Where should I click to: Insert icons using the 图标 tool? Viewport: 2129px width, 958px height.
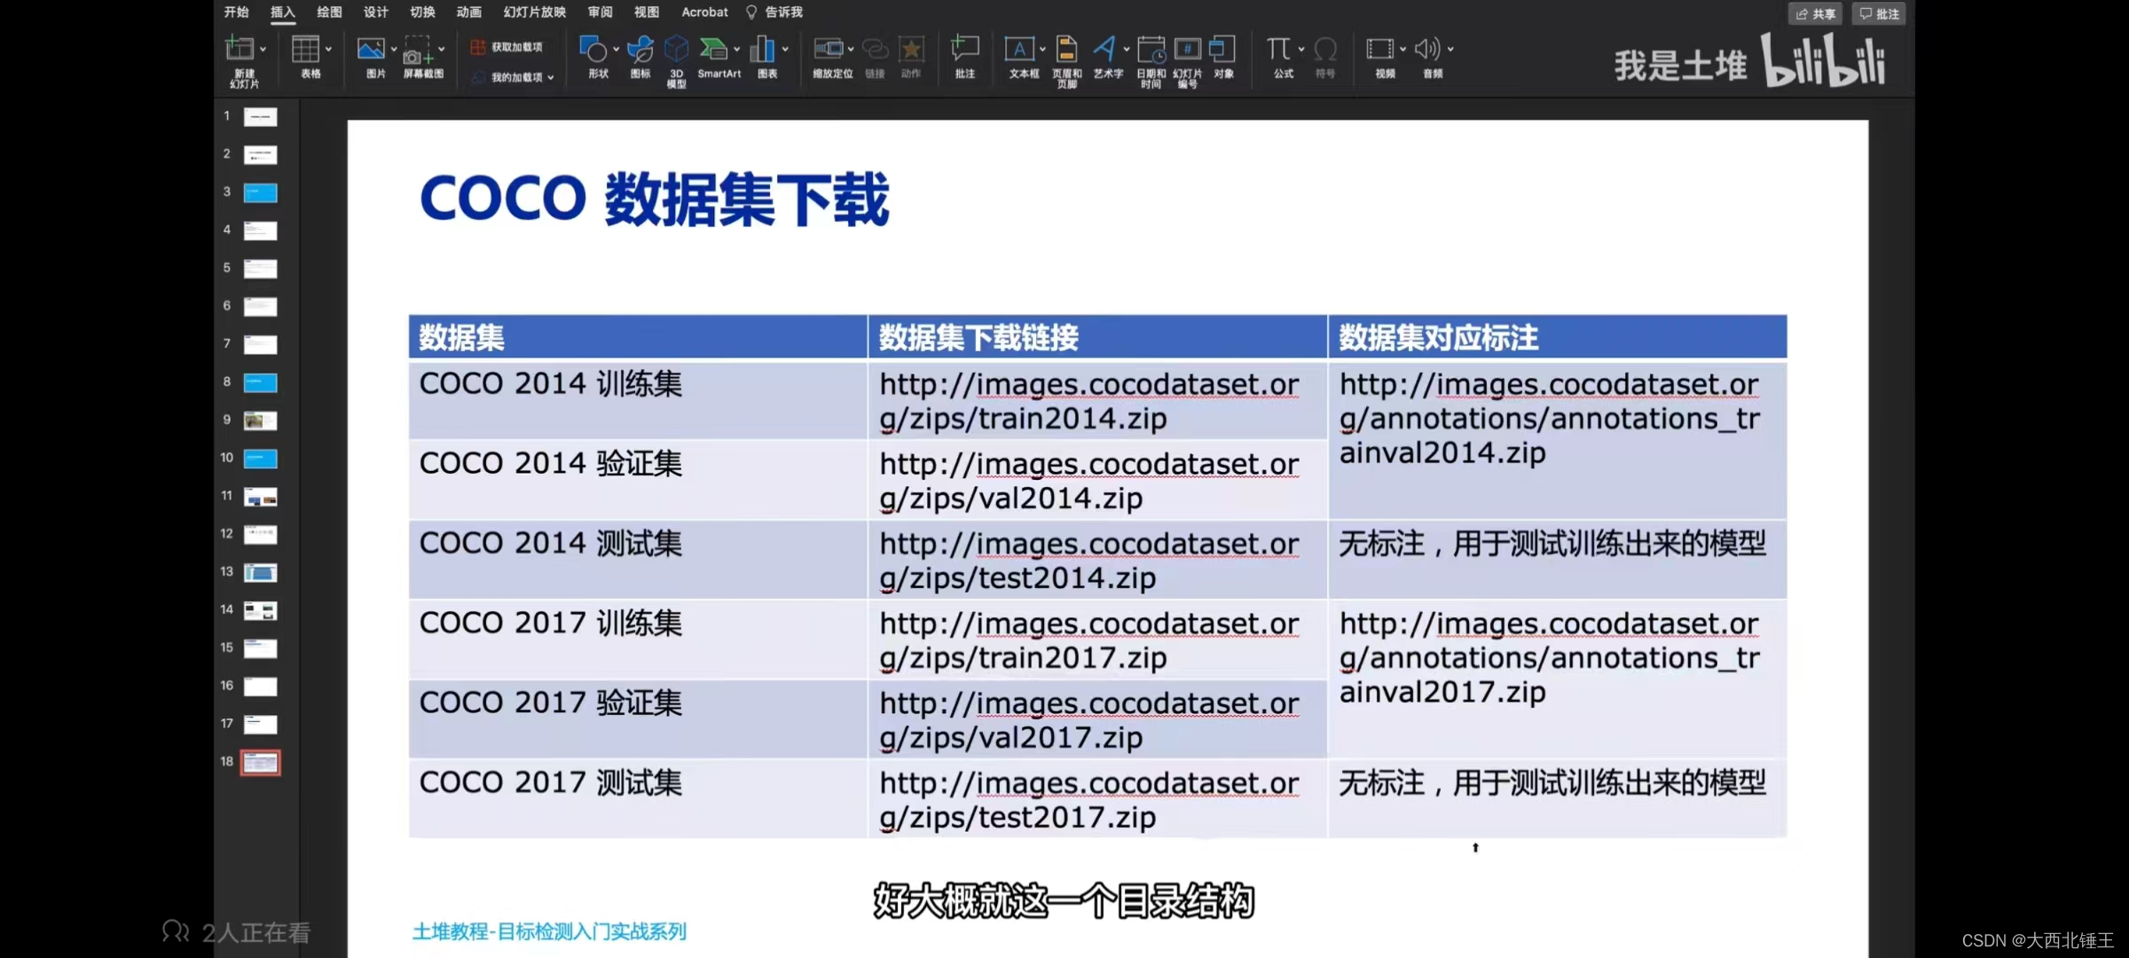tap(639, 58)
